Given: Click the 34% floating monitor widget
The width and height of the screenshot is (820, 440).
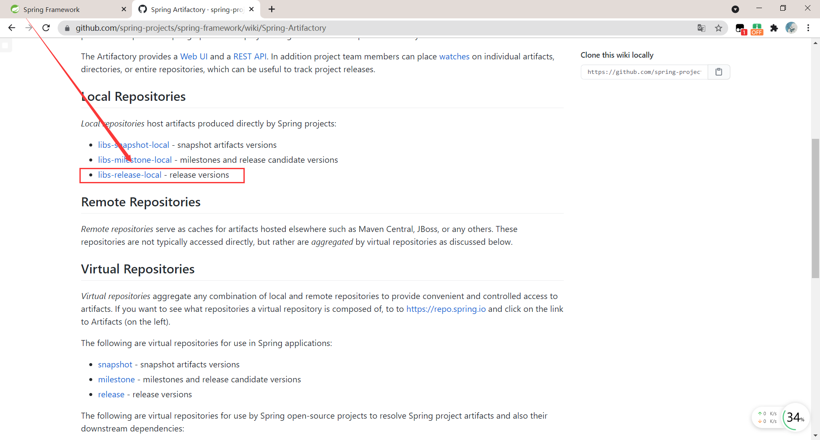Looking at the screenshot, I should 796,417.
